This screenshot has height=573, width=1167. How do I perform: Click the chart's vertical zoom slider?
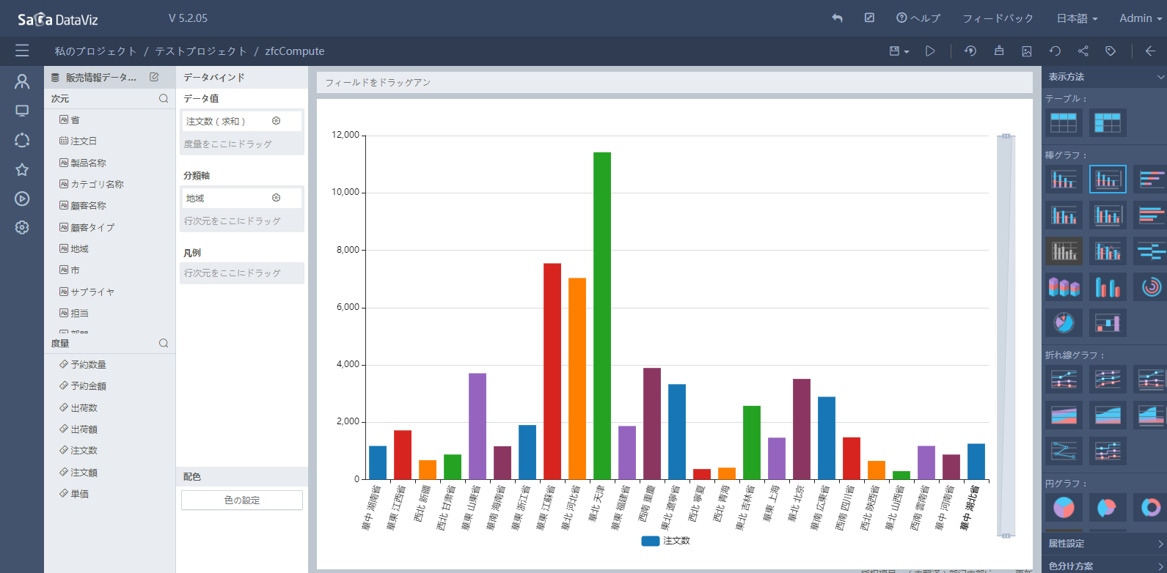[x=1006, y=336]
